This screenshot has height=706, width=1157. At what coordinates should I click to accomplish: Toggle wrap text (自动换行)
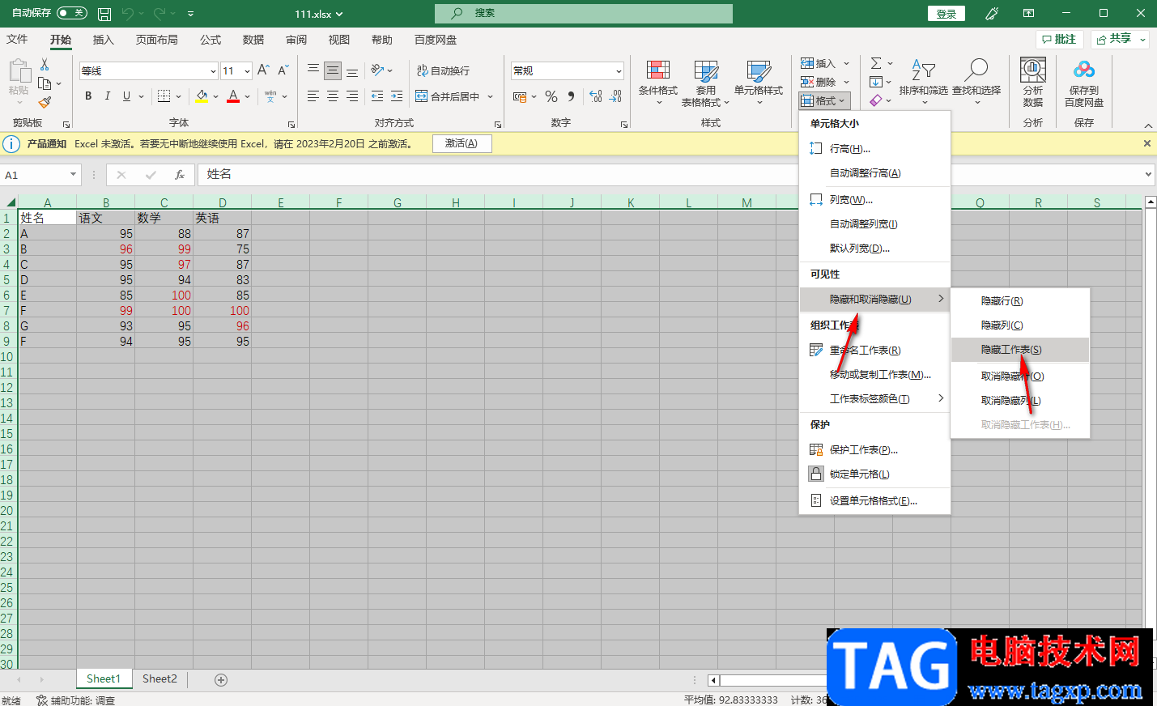(x=443, y=71)
